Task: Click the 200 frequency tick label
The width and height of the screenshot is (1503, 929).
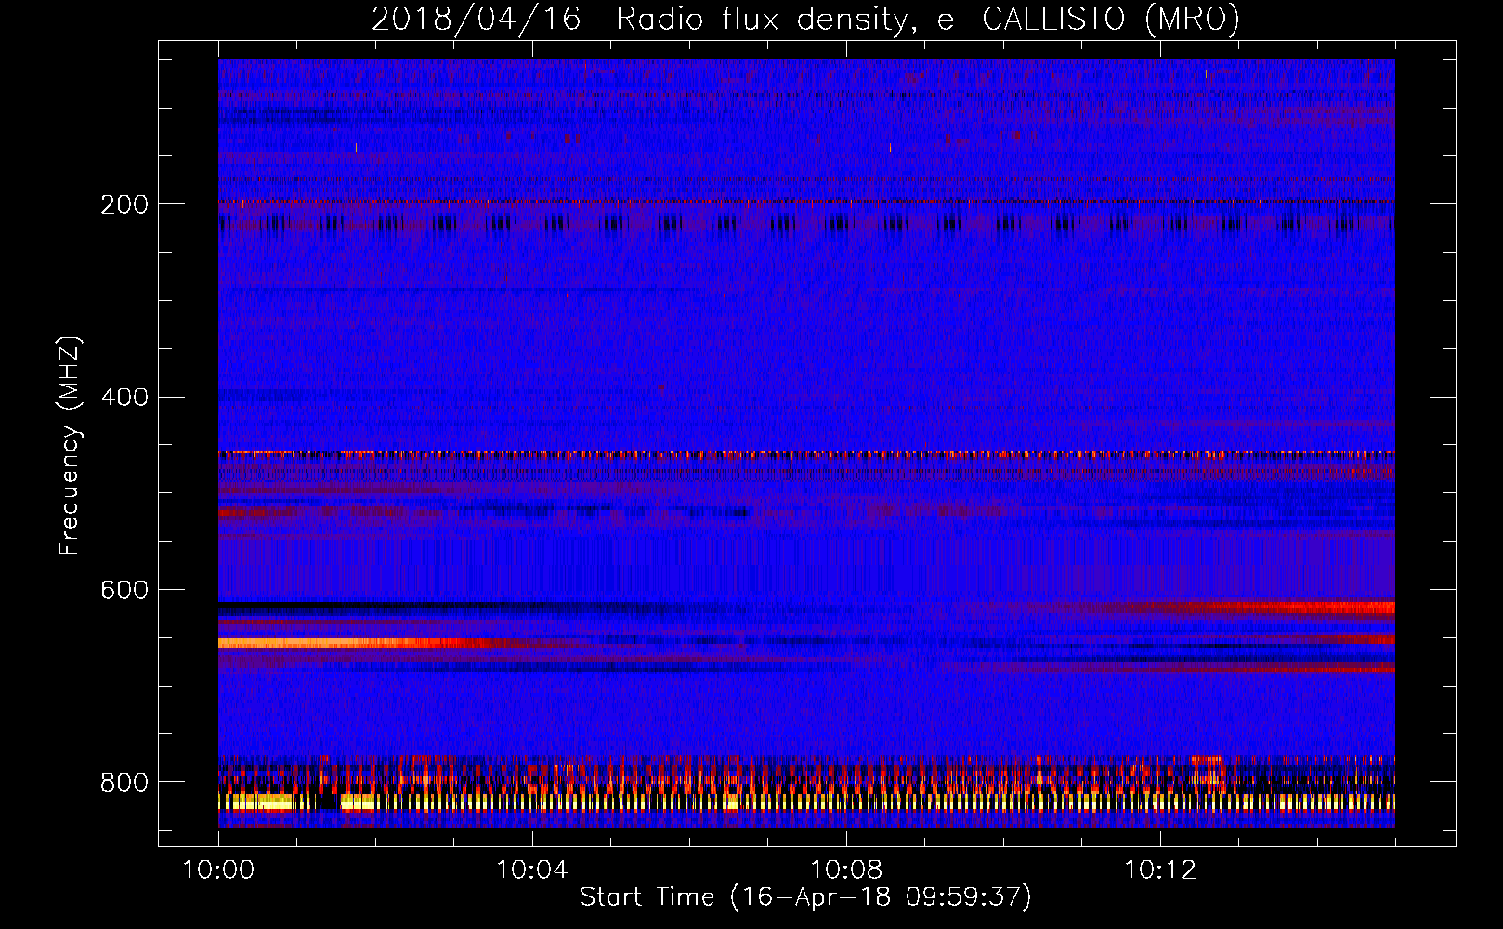Action: [x=124, y=204]
